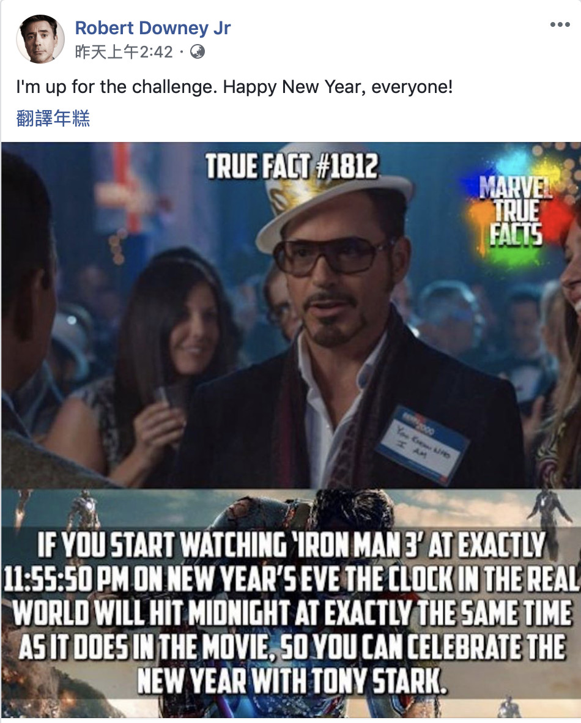The image size is (581, 723).
Task: Click the 11:55:50 PM time in the caption
Action: (x=66, y=579)
